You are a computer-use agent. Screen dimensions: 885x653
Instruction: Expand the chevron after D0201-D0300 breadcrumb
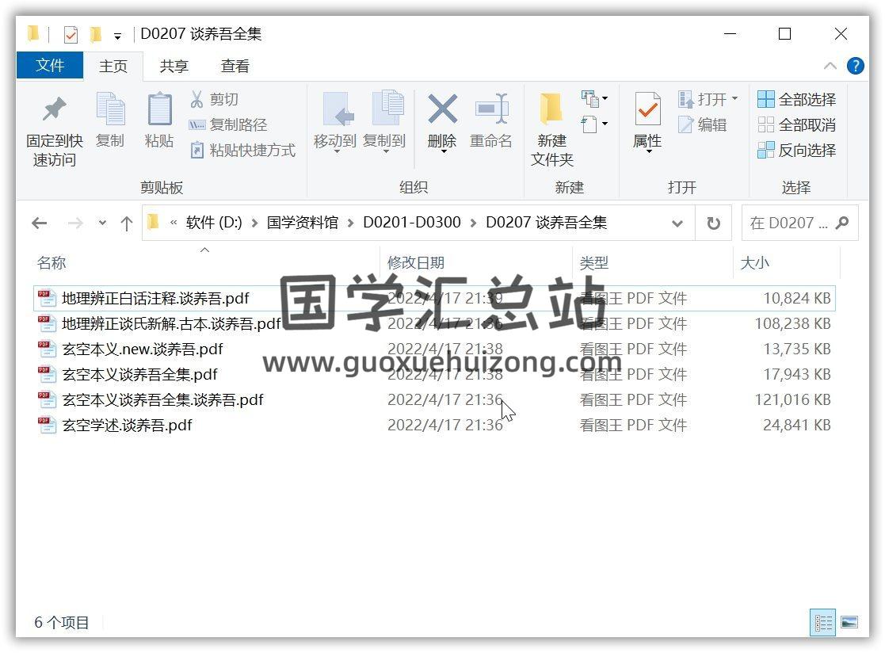click(x=474, y=223)
